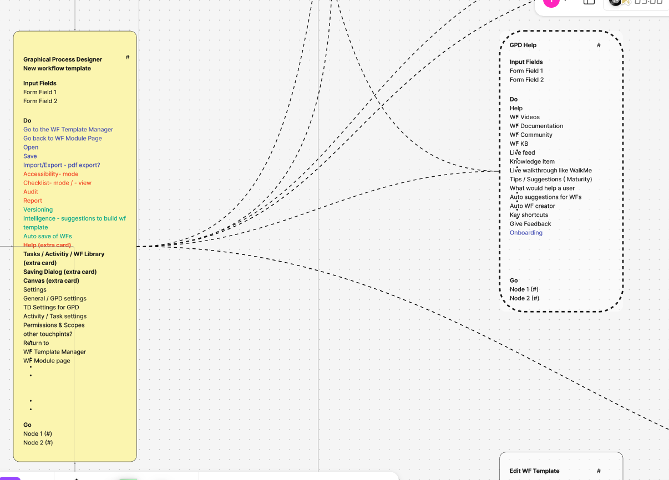Expand the dropdown arrow beside the pink avatar
This screenshot has height=480, width=669.
565,2
